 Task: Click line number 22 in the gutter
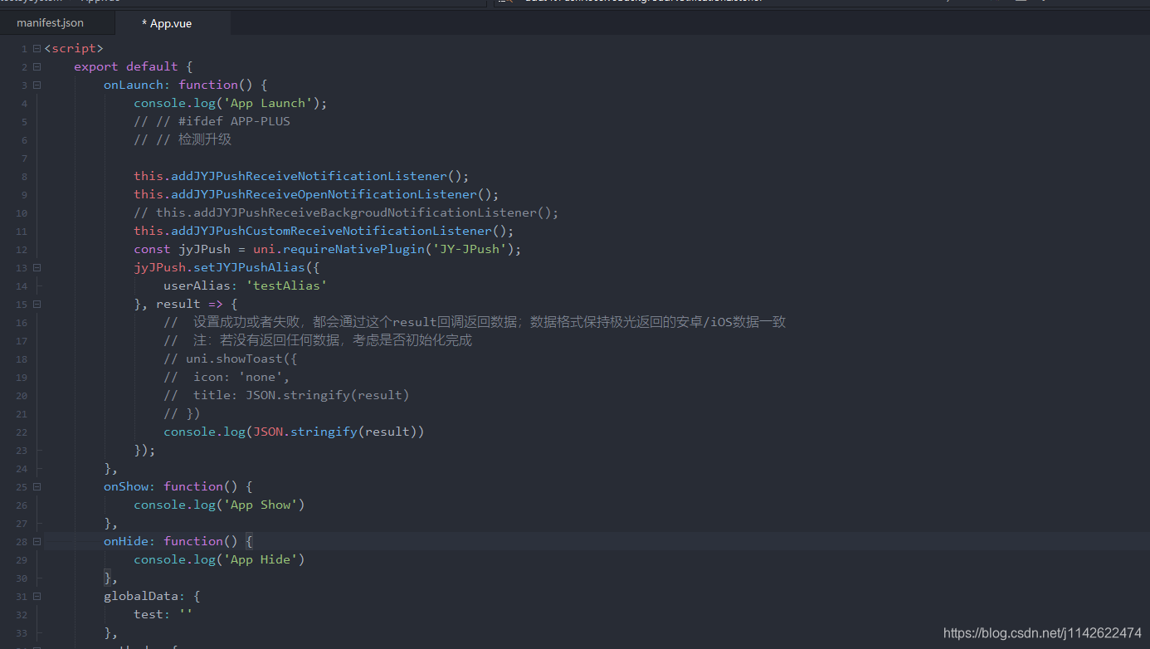[x=22, y=432]
